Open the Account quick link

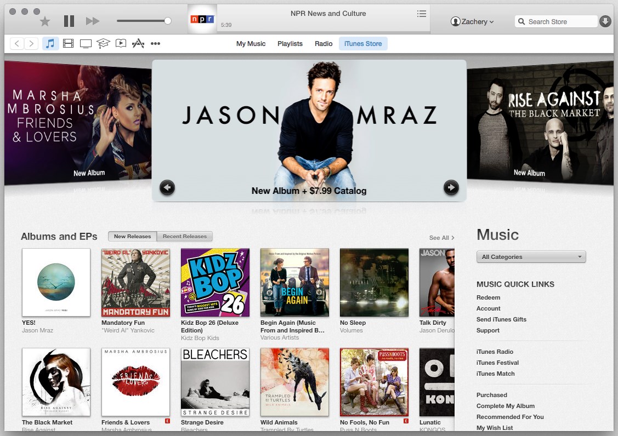[x=489, y=308]
